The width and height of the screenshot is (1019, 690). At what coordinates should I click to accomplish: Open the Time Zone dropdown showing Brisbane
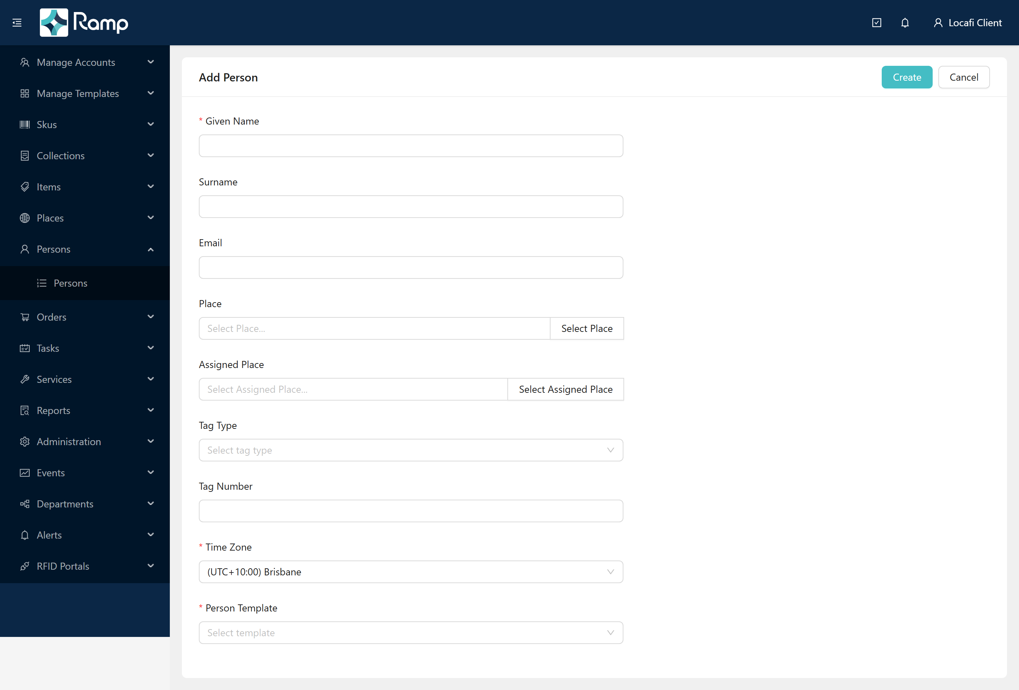point(411,572)
